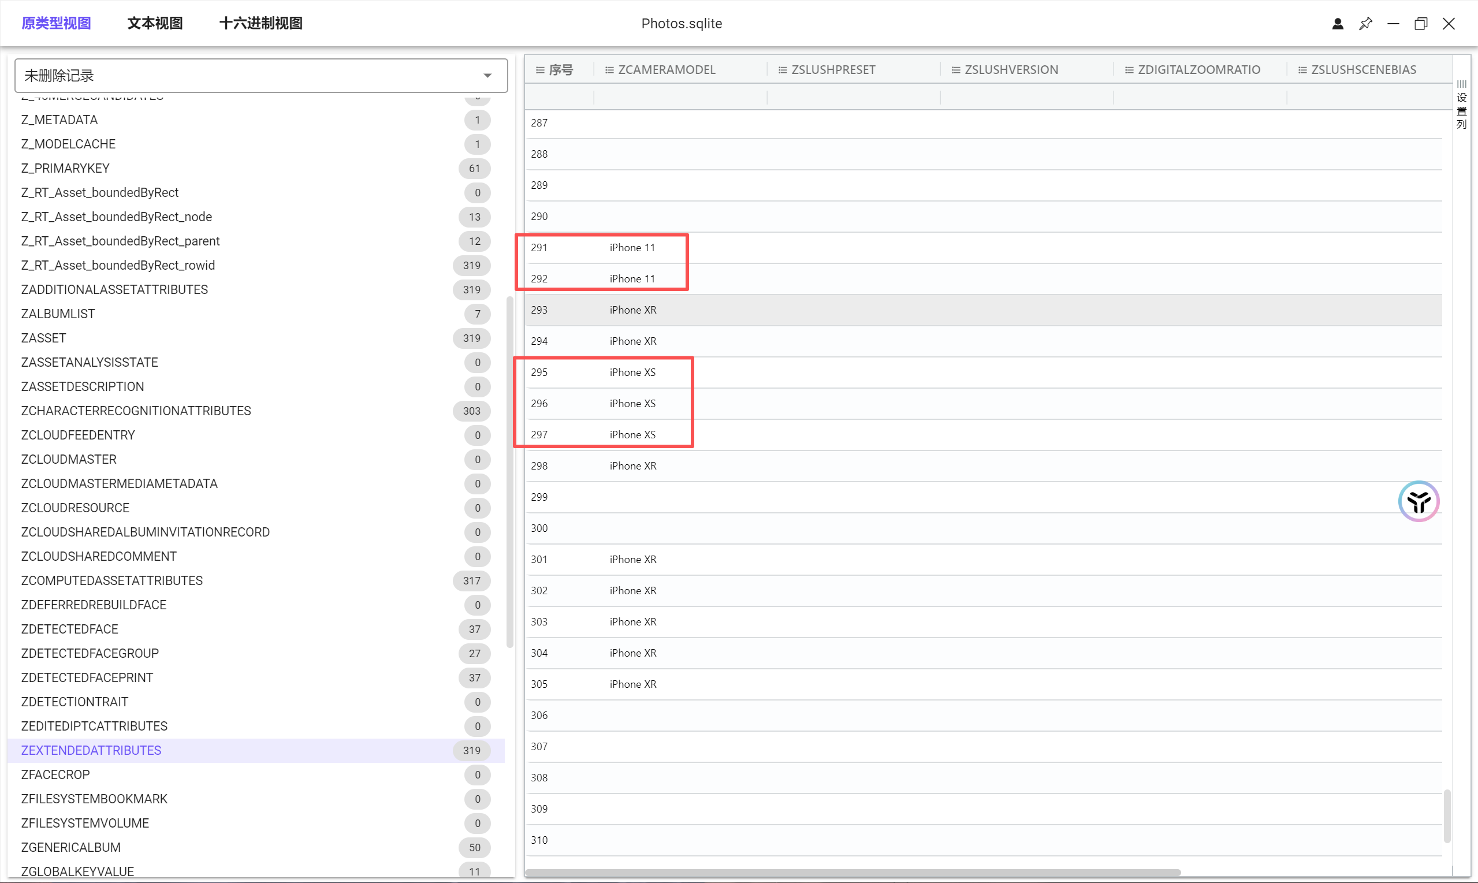
Task: Open ZSLUSHPRESET column menu icon
Action: pyautogui.click(x=782, y=70)
